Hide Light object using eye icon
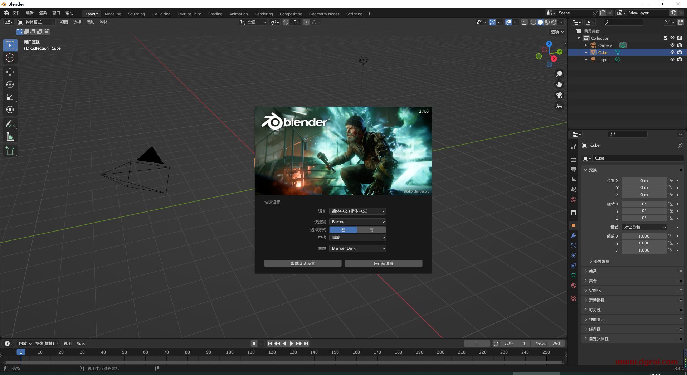Viewport: 687px width, 375px height. (x=672, y=59)
